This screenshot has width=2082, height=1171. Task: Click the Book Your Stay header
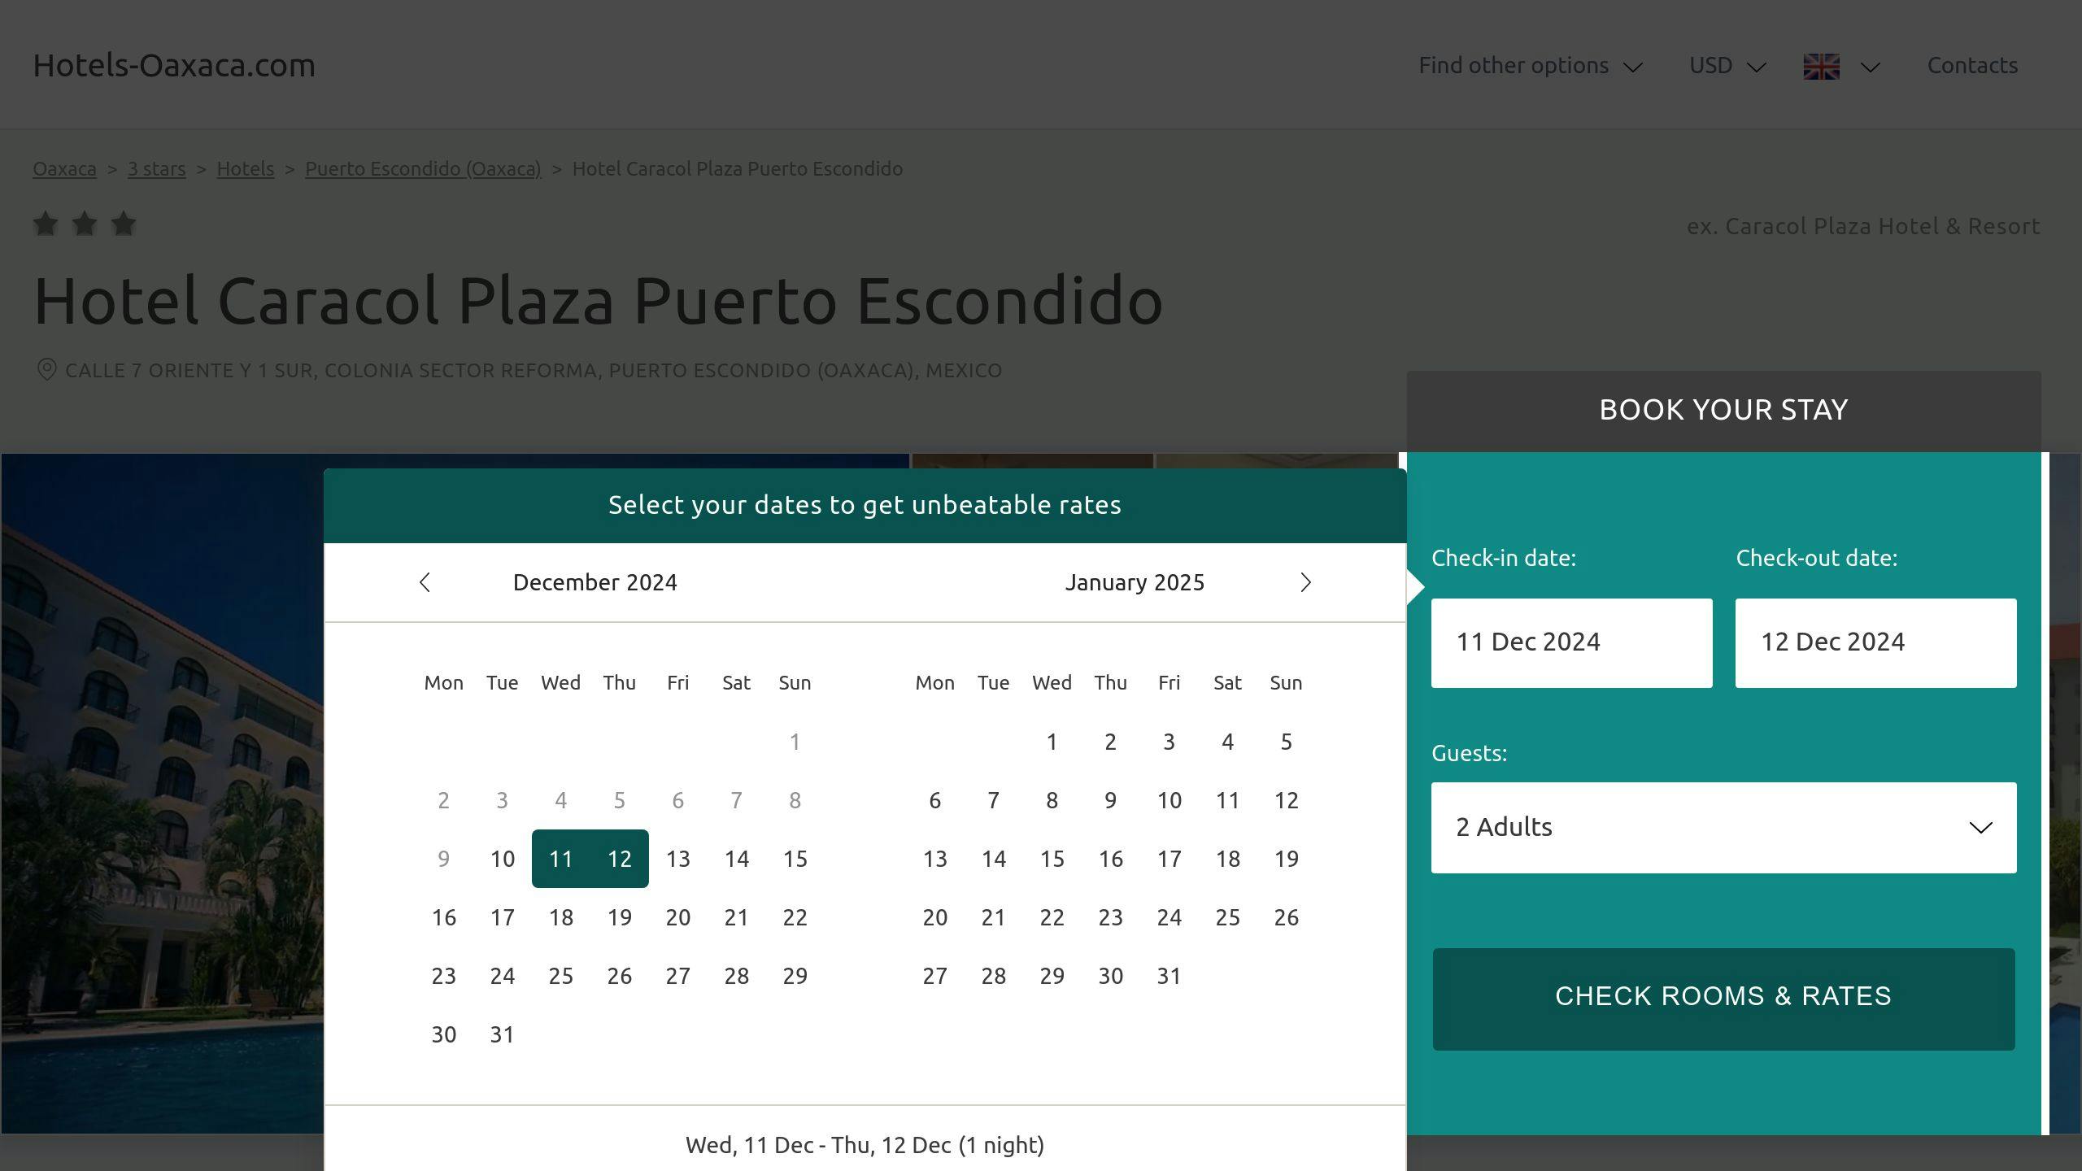click(x=1723, y=410)
